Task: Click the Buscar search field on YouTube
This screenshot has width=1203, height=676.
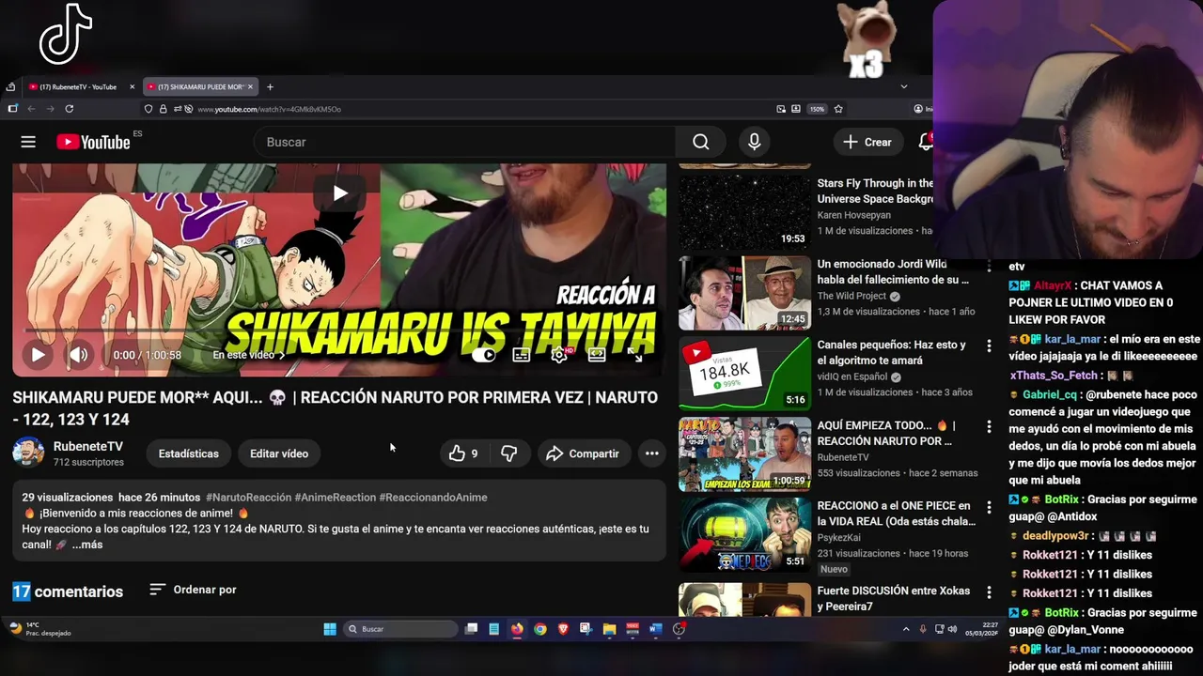Action: click(x=465, y=142)
